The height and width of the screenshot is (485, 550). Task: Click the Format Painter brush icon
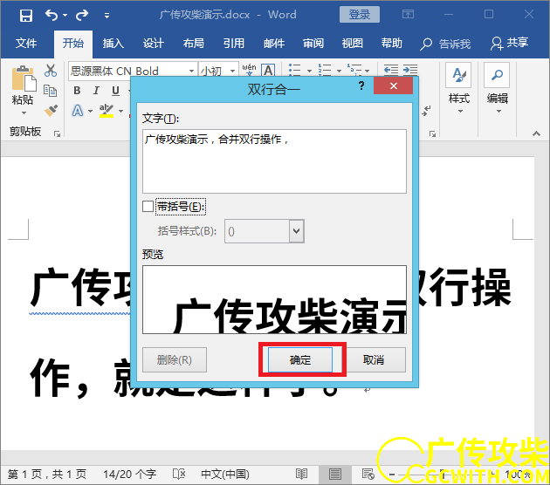pos(51,111)
